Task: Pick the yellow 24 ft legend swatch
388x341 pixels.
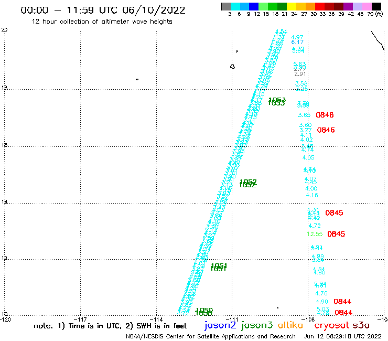Action: (291, 6)
